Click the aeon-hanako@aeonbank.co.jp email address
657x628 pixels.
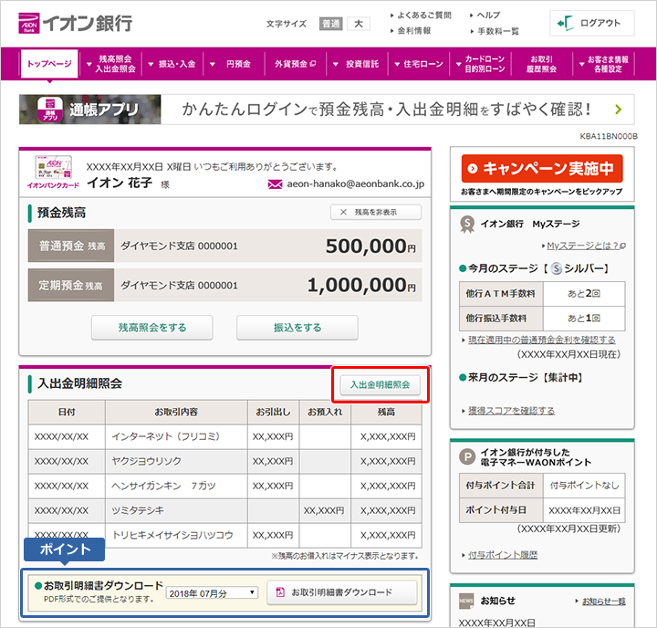(356, 184)
